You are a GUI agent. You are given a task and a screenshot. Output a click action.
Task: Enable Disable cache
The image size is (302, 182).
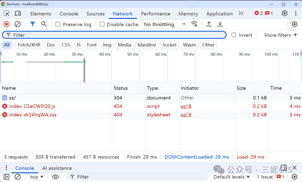pos(102,24)
